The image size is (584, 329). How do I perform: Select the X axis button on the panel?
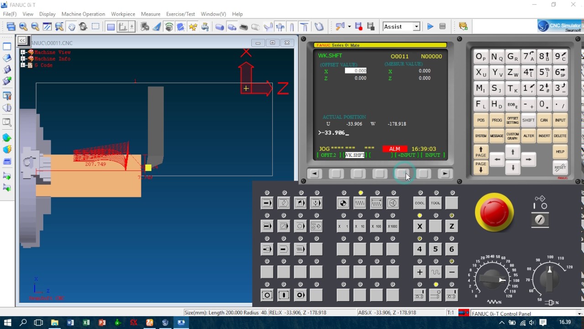click(419, 226)
